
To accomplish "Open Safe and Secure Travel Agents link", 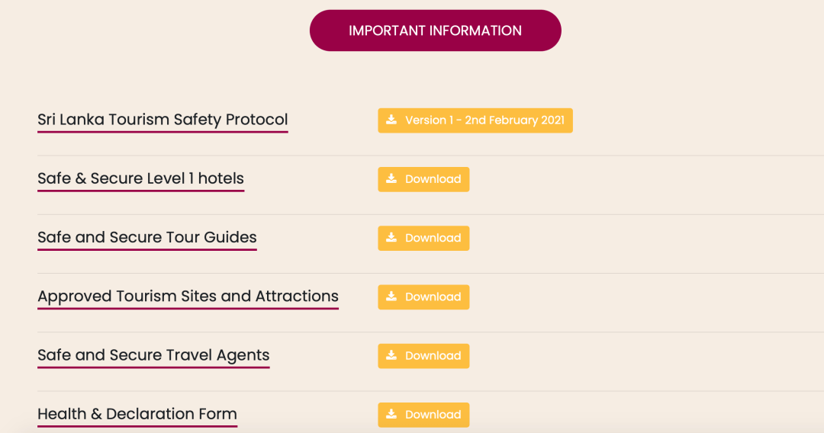I will pyautogui.click(x=153, y=355).
